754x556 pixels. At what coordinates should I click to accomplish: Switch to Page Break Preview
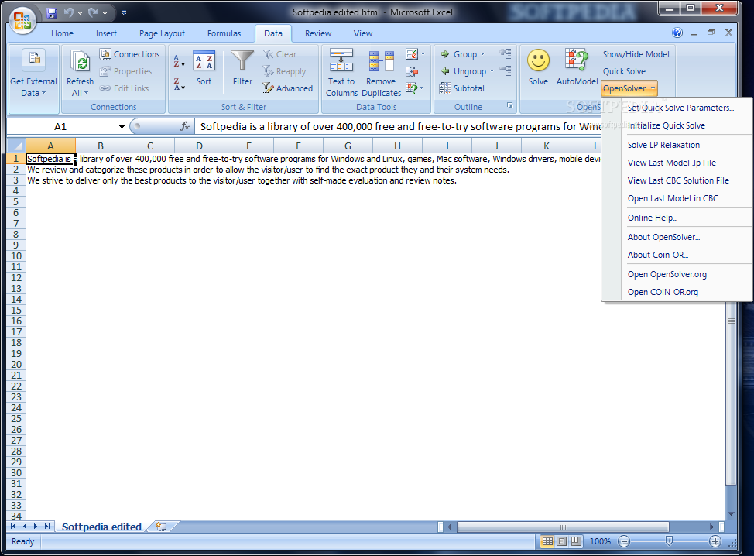click(x=576, y=541)
